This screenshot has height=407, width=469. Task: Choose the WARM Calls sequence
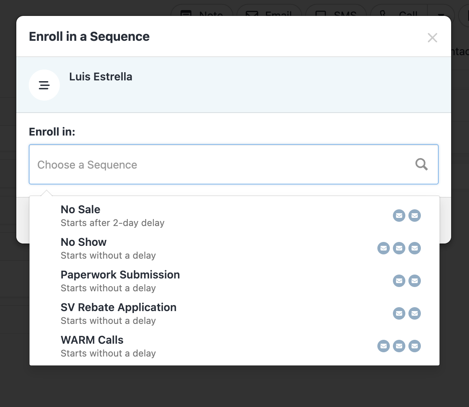click(109, 346)
